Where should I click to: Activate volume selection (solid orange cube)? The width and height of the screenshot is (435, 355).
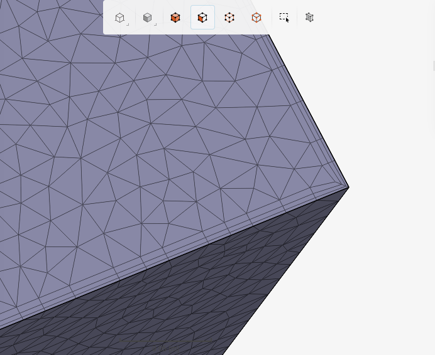point(175,18)
